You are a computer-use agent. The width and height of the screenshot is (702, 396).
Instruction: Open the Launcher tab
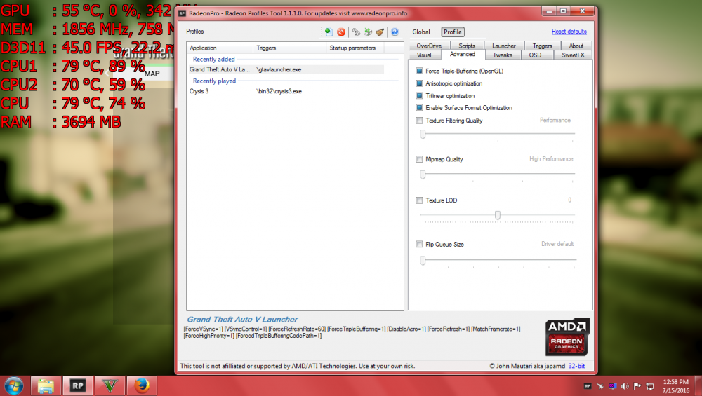click(x=503, y=46)
